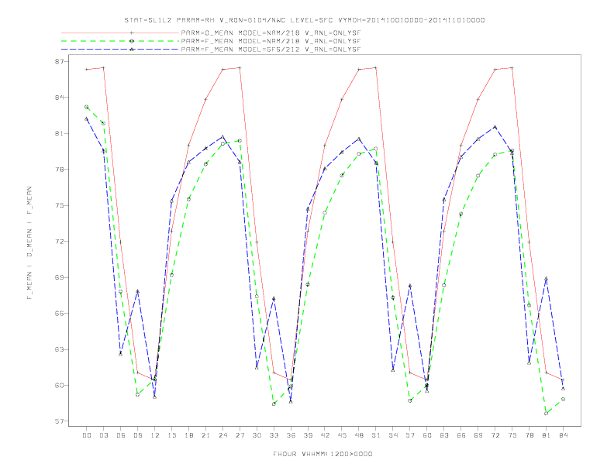This screenshot has width=614, height=474.
Task: Click forecast hour 66 on the horizontal axis
Action: coord(461,435)
